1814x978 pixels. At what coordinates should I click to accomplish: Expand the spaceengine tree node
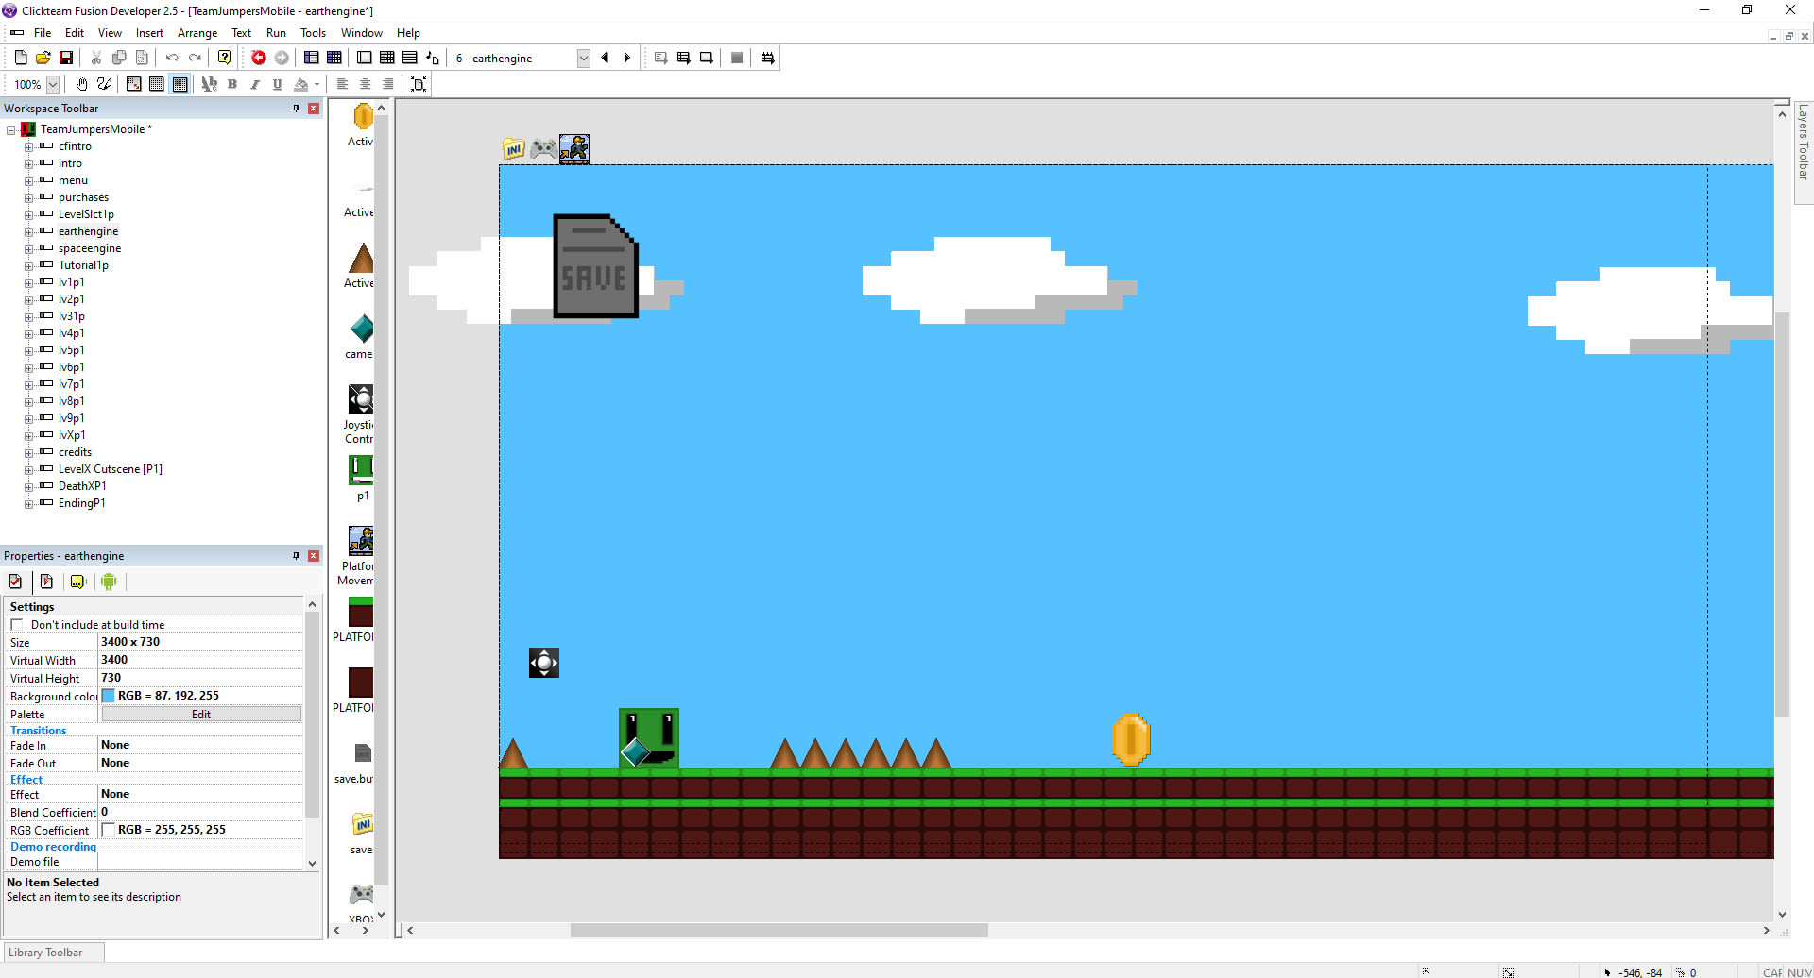click(x=28, y=249)
